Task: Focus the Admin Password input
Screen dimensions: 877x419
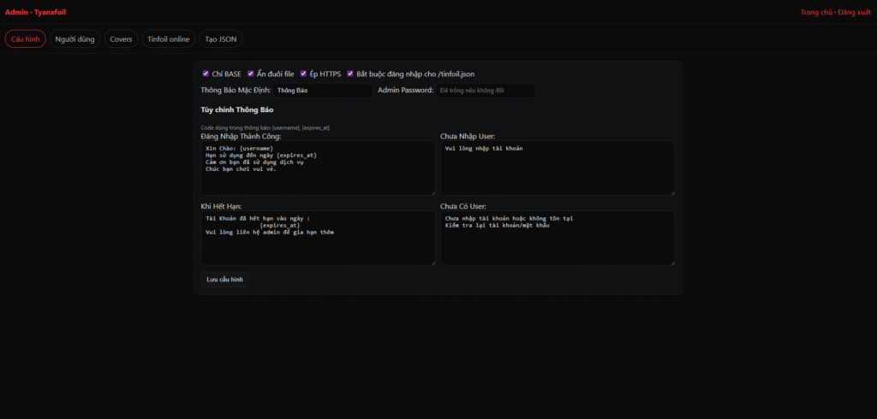Action: coord(486,90)
